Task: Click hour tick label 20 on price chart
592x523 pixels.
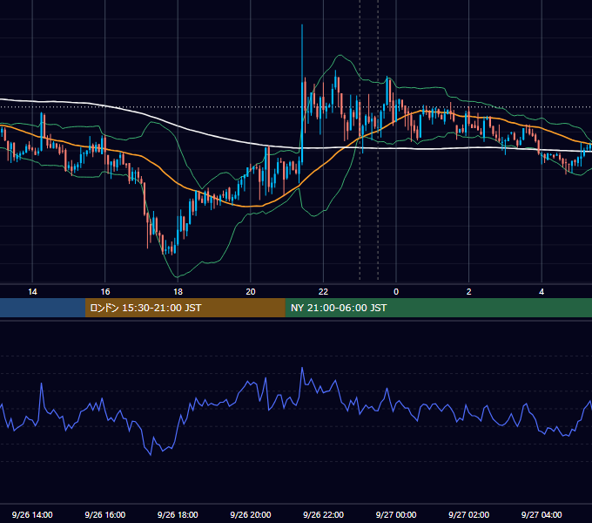Action: [x=251, y=292]
